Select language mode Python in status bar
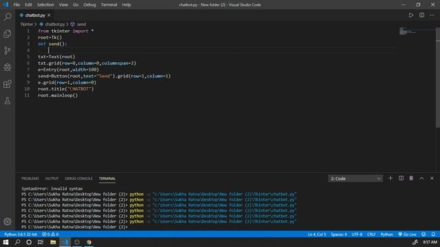Image resolution: width=440 pixels, height=247 pixels. (x=386, y=234)
